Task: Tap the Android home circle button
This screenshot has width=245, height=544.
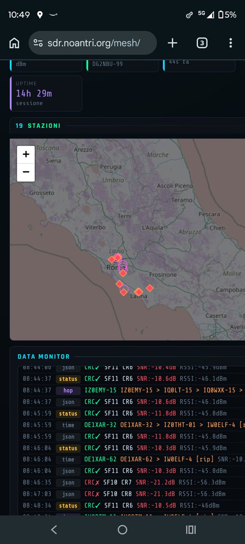Action: (x=122, y=529)
